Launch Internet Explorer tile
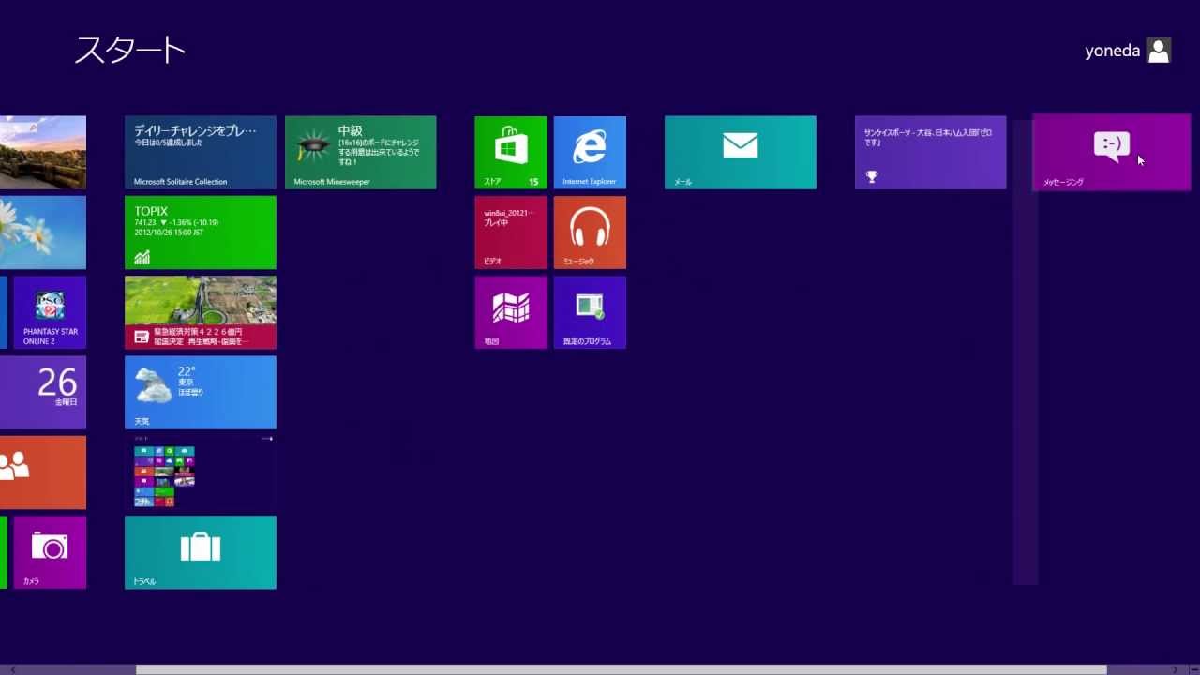 [x=590, y=152]
